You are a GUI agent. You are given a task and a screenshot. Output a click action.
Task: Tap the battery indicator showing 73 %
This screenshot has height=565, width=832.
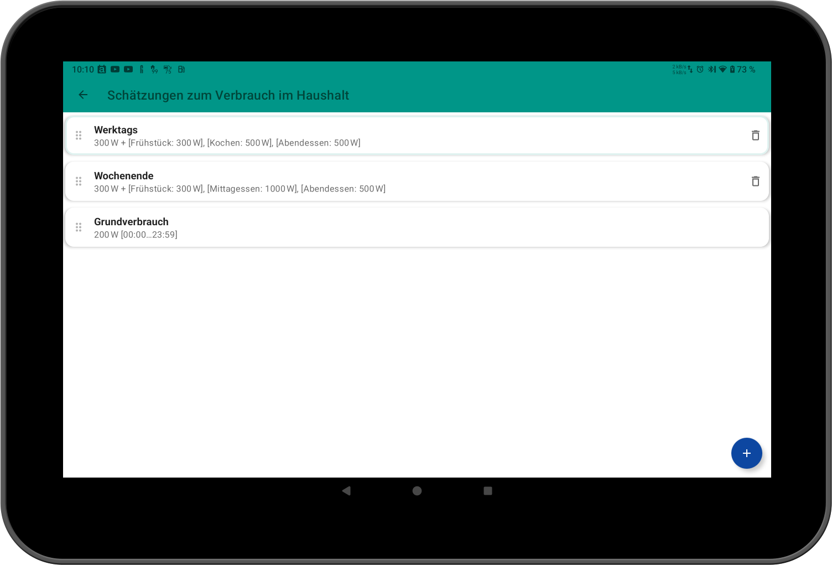(x=741, y=69)
